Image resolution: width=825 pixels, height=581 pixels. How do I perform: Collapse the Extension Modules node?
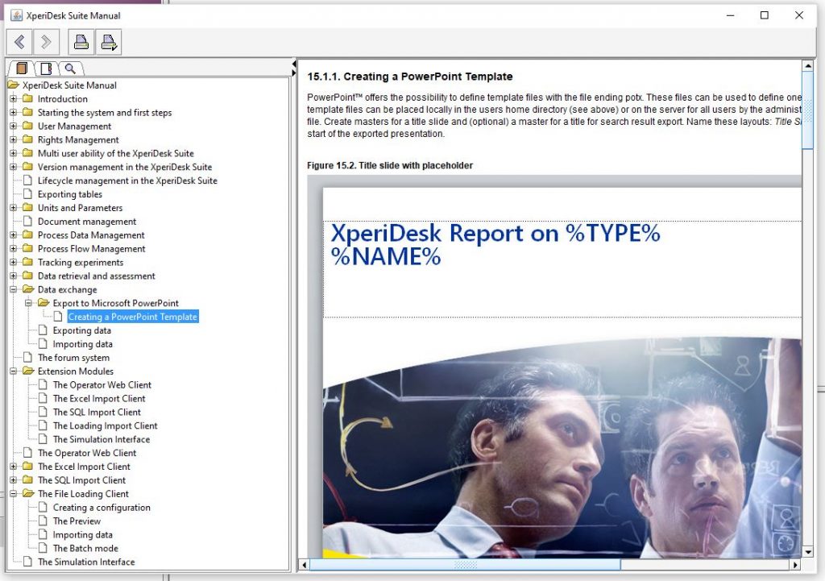point(13,371)
